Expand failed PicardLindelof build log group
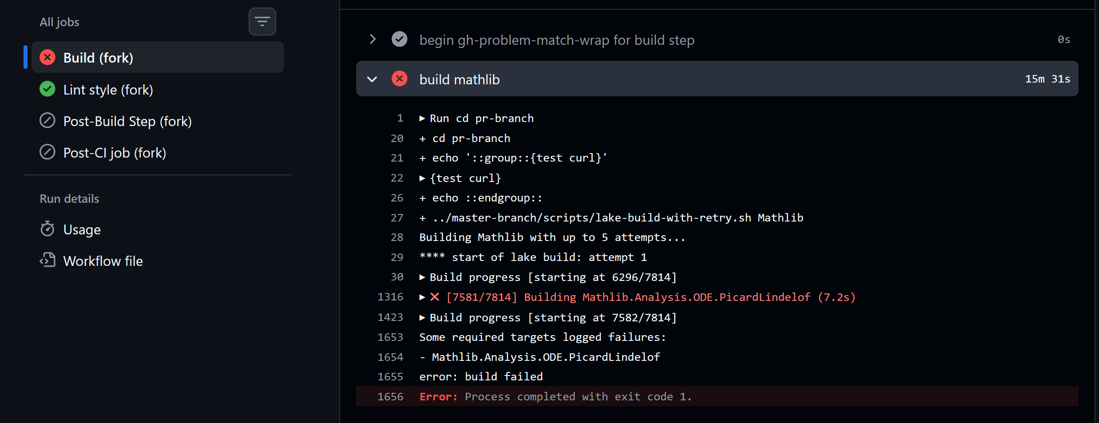 (x=422, y=297)
